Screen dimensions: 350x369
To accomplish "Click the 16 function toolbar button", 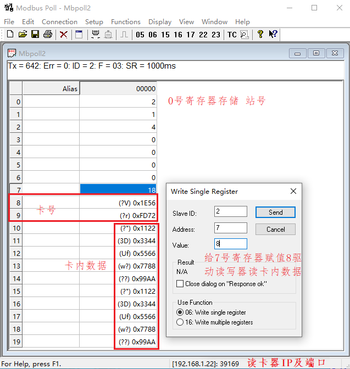I will [x=178, y=35].
